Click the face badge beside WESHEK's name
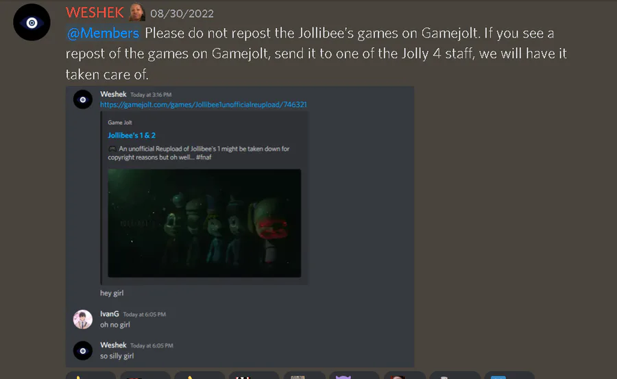 point(137,12)
